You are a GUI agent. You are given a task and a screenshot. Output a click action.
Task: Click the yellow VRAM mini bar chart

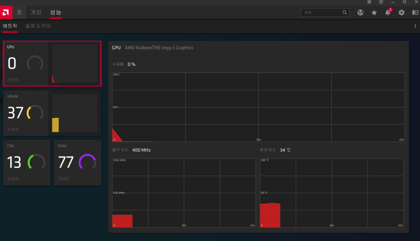[56, 125]
